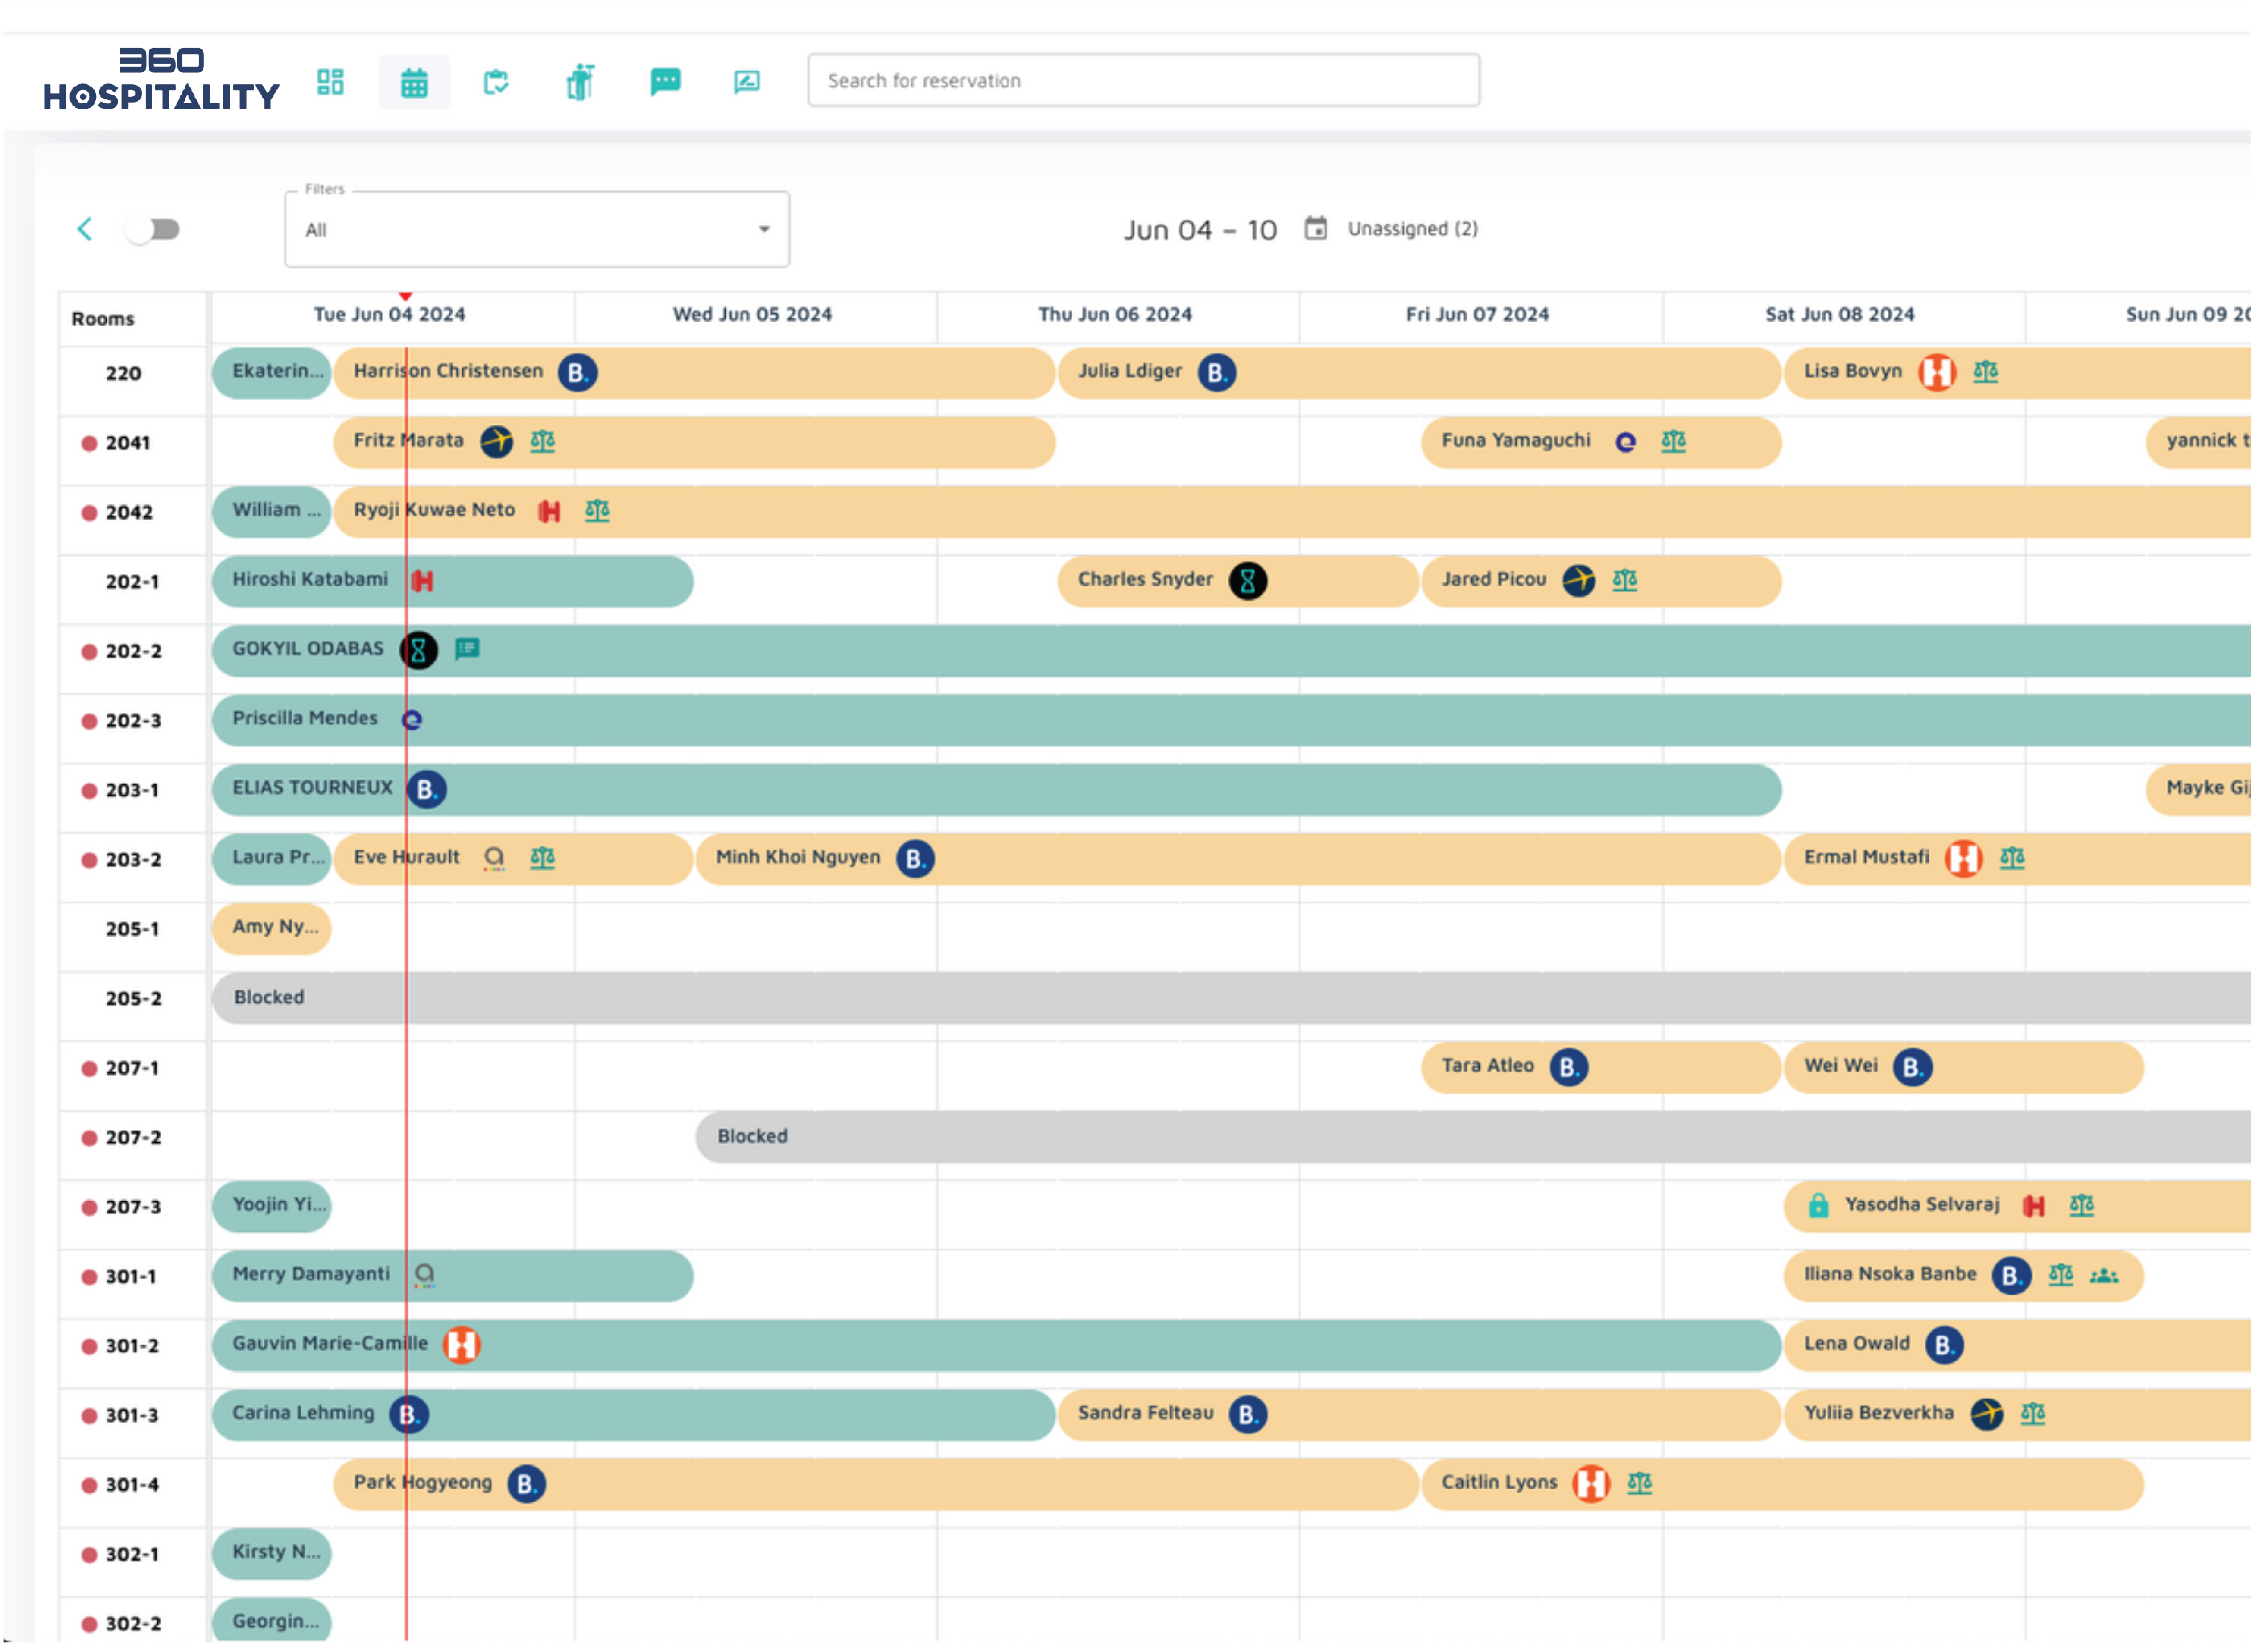This screenshot has width=2251, height=1652.
Task: Select the calendar view icon
Action: 414,82
